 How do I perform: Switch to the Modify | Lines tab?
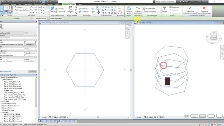pyautogui.click(x=69, y=4)
